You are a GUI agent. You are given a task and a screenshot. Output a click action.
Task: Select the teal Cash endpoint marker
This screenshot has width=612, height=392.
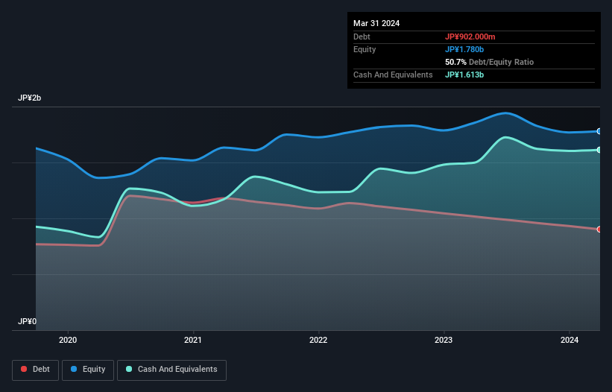[599, 150]
